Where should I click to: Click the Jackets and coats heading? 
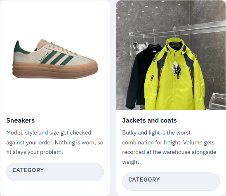pyautogui.click(x=149, y=120)
